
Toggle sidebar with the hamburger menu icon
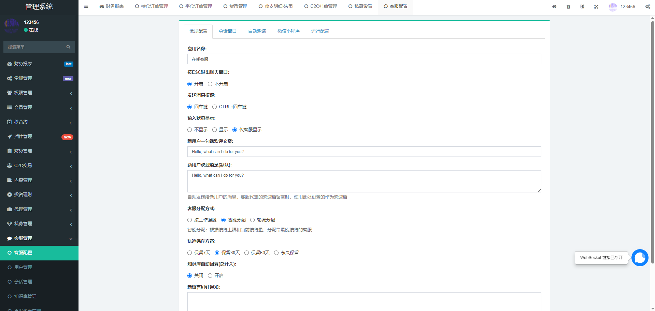(86, 6)
